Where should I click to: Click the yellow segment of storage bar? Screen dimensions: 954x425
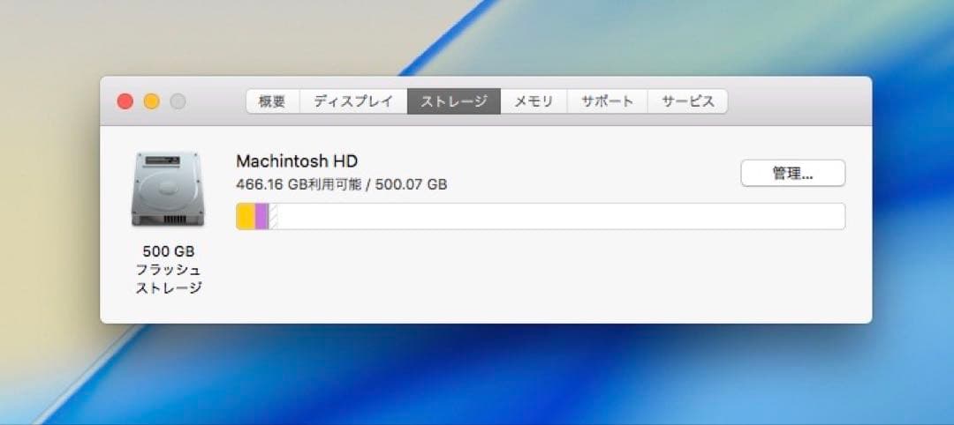[246, 217]
